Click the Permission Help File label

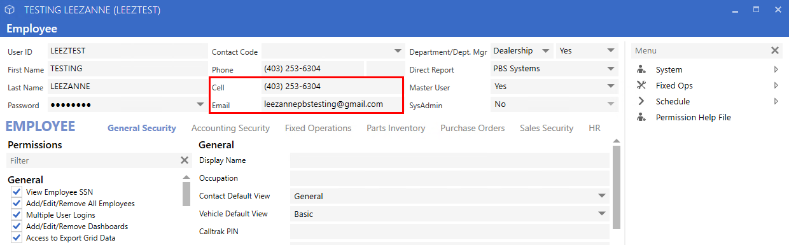[694, 117]
